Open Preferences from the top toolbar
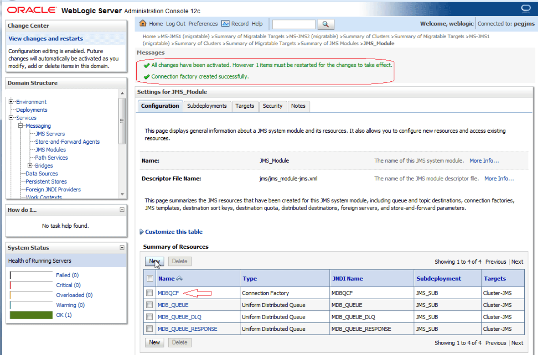The height and width of the screenshot is (355, 538). (203, 24)
